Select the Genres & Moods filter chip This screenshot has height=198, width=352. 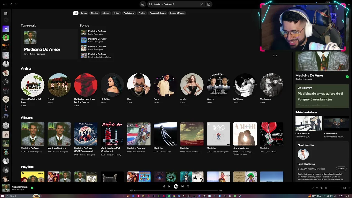(x=177, y=13)
